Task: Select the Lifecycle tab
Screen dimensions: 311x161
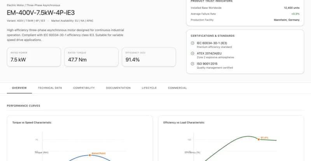Action: tap(149, 88)
